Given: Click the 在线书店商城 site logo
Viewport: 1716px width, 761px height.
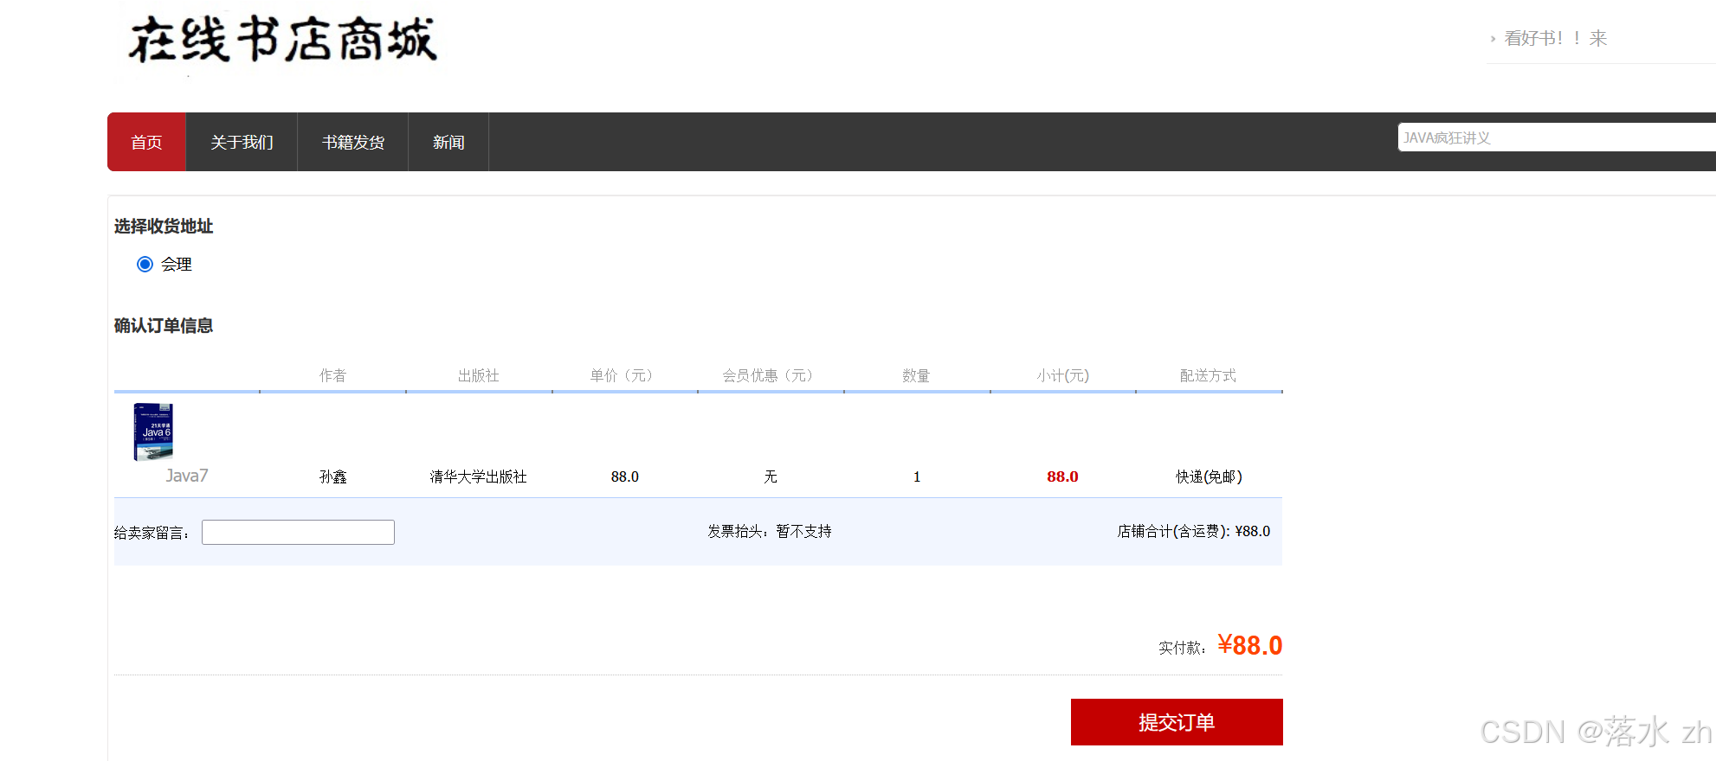Looking at the screenshot, I should [x=282, y=40].
